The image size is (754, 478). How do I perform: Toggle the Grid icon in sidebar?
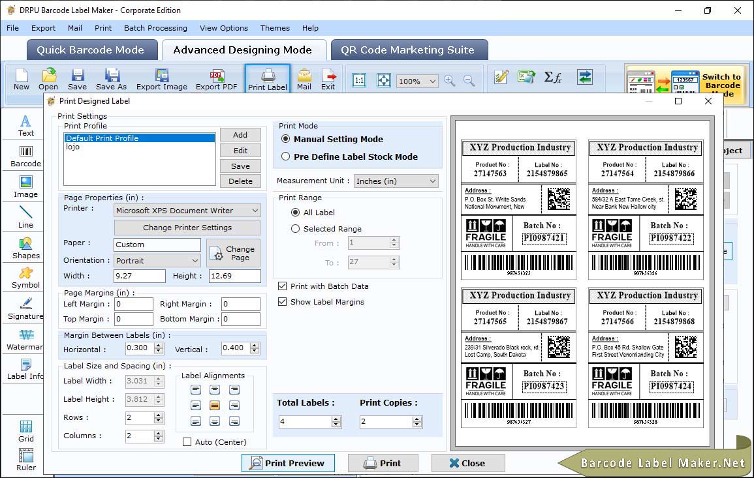[26, 431]
